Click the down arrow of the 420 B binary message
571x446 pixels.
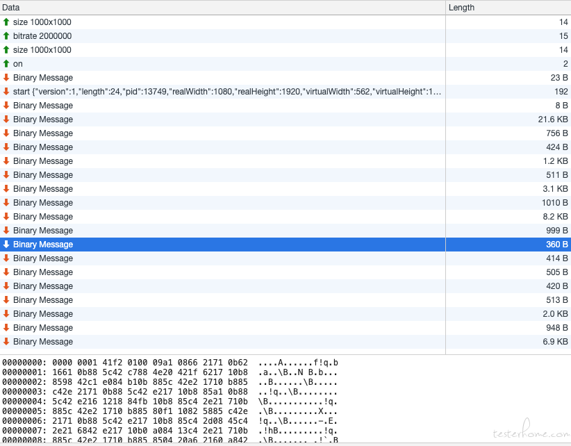pos(6,286)
